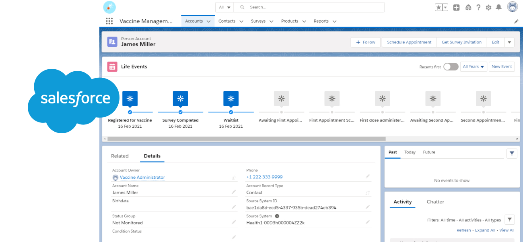The image size is (523, 242).
Task: Switch to the Activity tab
Action: tap(403, 202)
